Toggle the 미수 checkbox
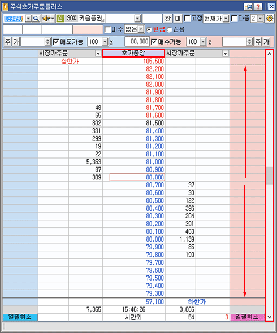277x333 pixels. tap(108, 29)
